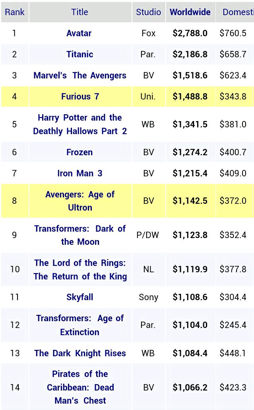The width and height of the screenshot is (254, 410).
Task: Sort table by Title column header
Action: [80, 12]
